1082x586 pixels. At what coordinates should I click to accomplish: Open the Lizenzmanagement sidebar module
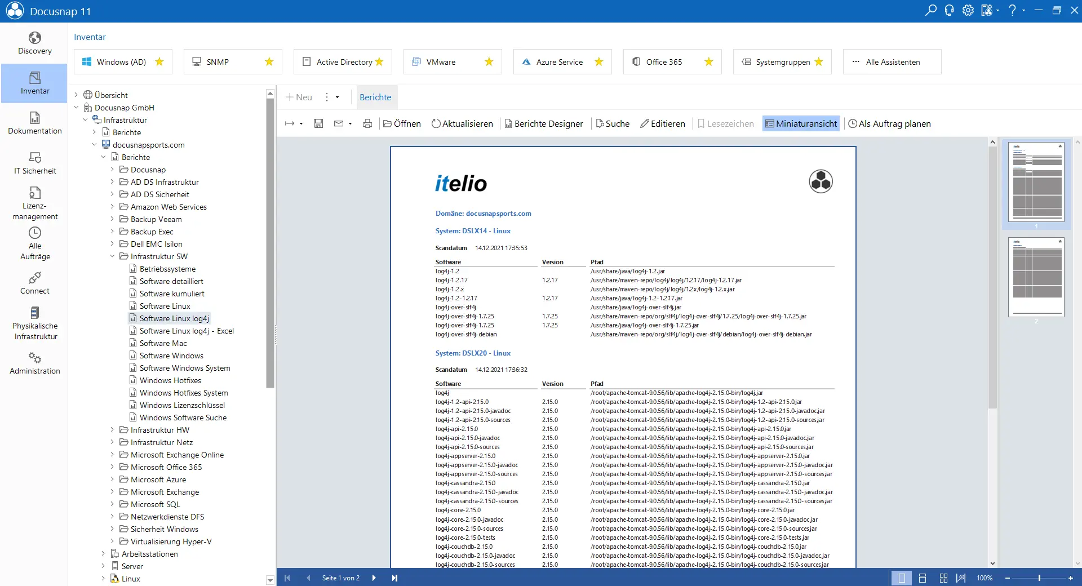pos(34,203)
